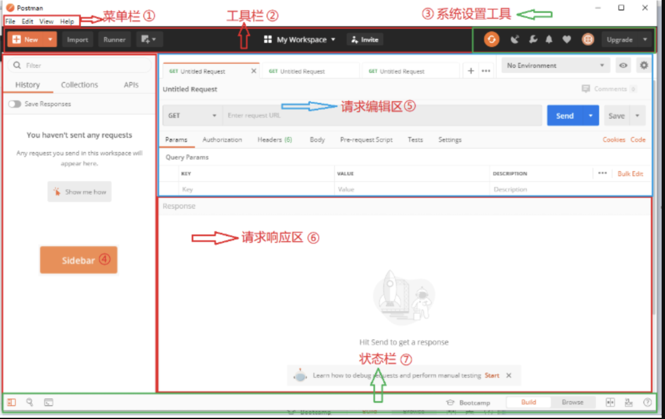Add a new request tab with plus

[x=471, y=71]
